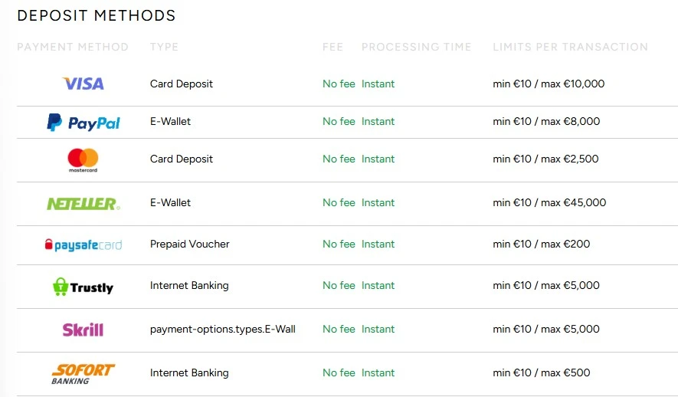Viewport: 678px width, 397px height.
Task: Click the Neteller logo
Action: [83, 203]
